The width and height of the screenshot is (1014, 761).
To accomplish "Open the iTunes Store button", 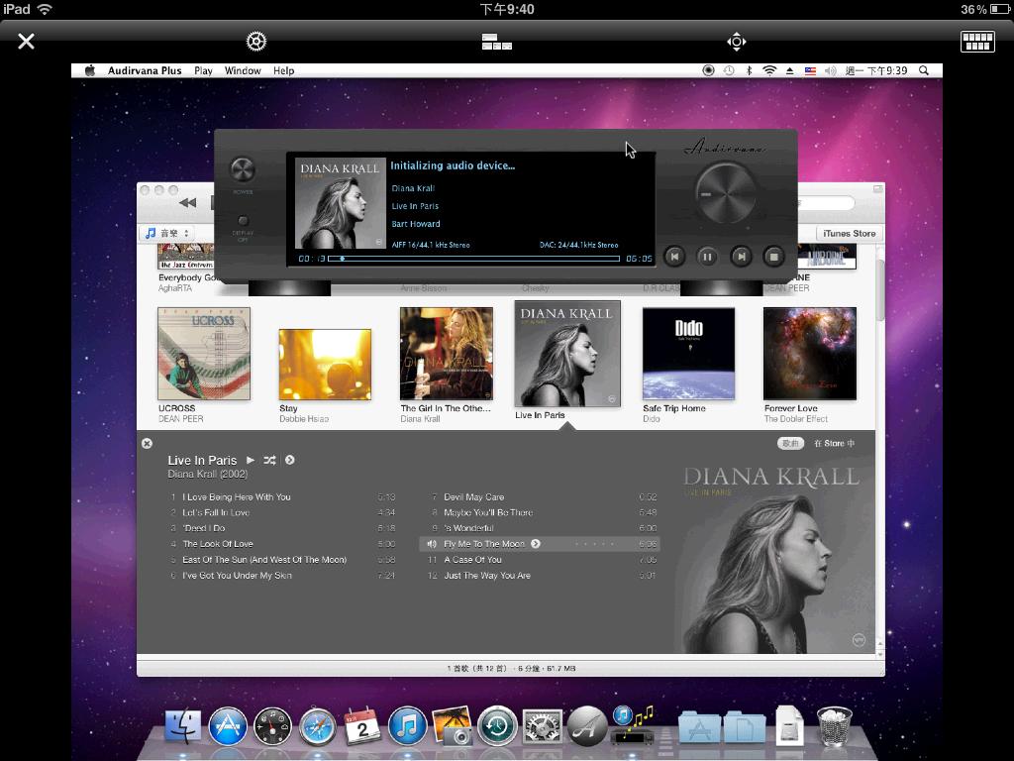I will [x=849, y=234].
